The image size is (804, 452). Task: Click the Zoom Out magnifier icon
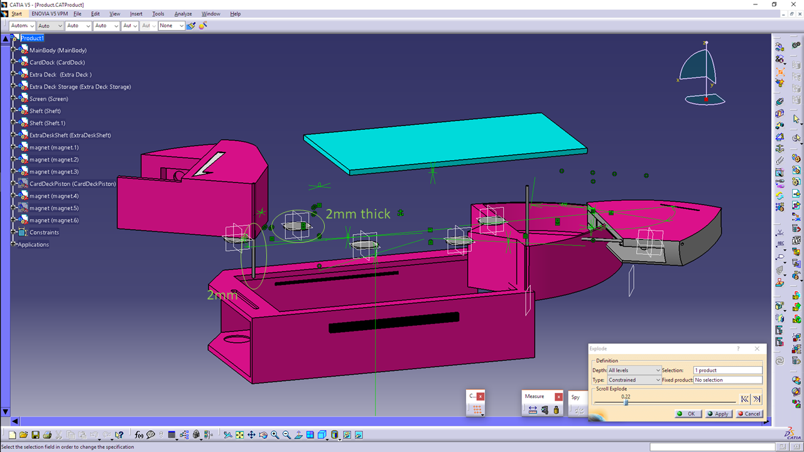286,434
